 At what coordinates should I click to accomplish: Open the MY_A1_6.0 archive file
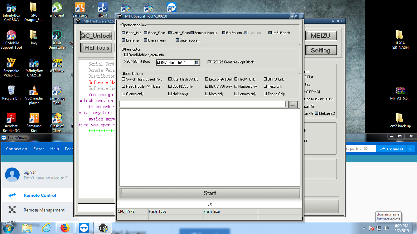tap(400, 93)
